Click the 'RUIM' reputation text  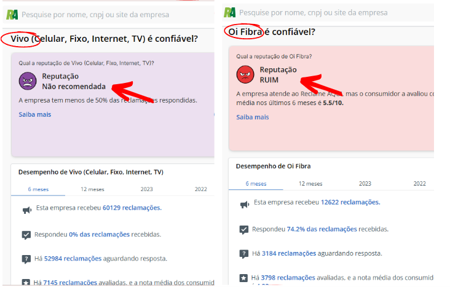(x=269, y=80)
